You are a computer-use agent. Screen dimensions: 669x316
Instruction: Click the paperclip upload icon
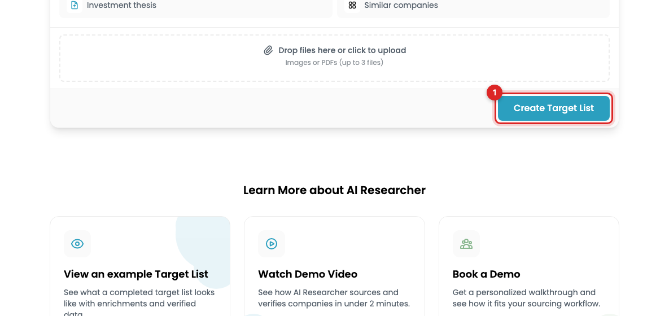[268, 50]
